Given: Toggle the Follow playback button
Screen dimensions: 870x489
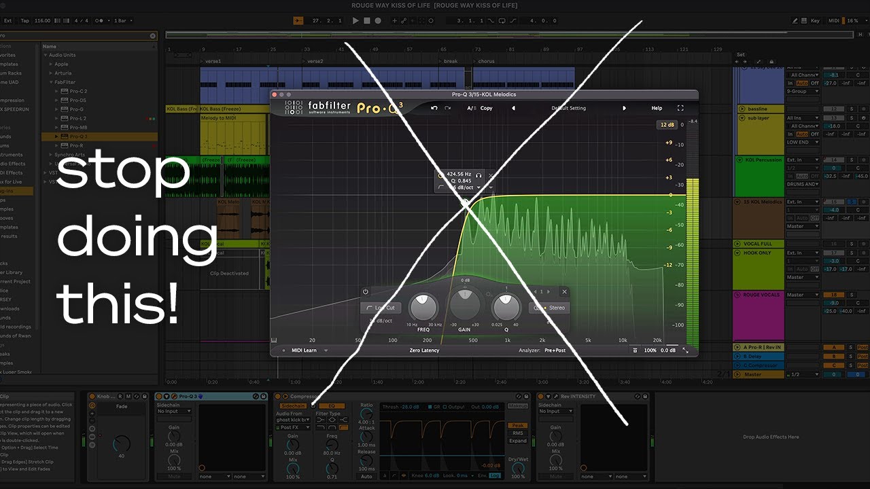Looking at the screenshot, I should click(298, 20).
